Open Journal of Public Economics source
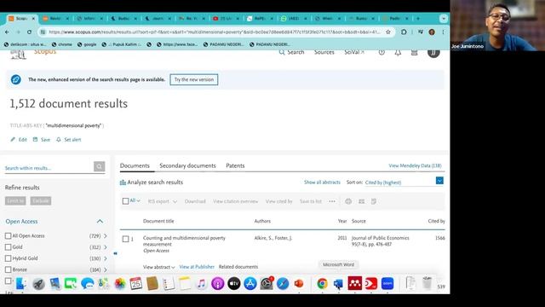The width and height of the screenshot is (545, 307). click(x=381, y=238)
